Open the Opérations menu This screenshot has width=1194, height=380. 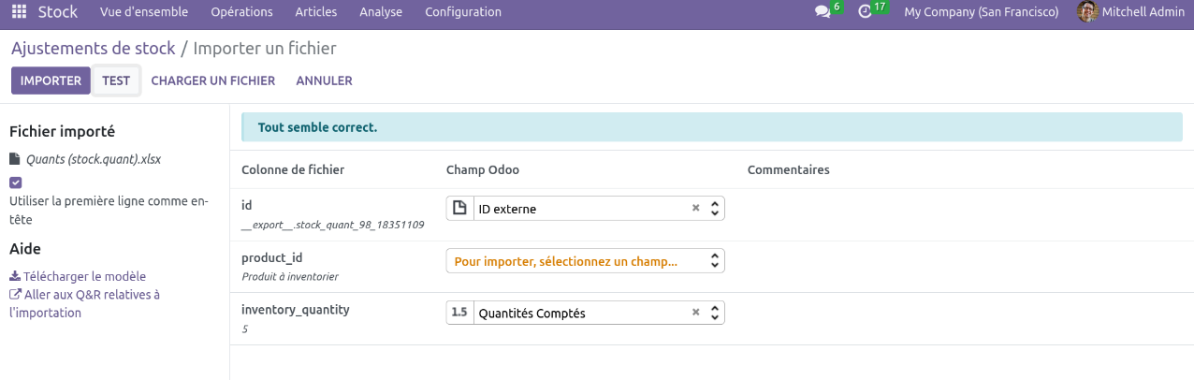tap(241, 12)
